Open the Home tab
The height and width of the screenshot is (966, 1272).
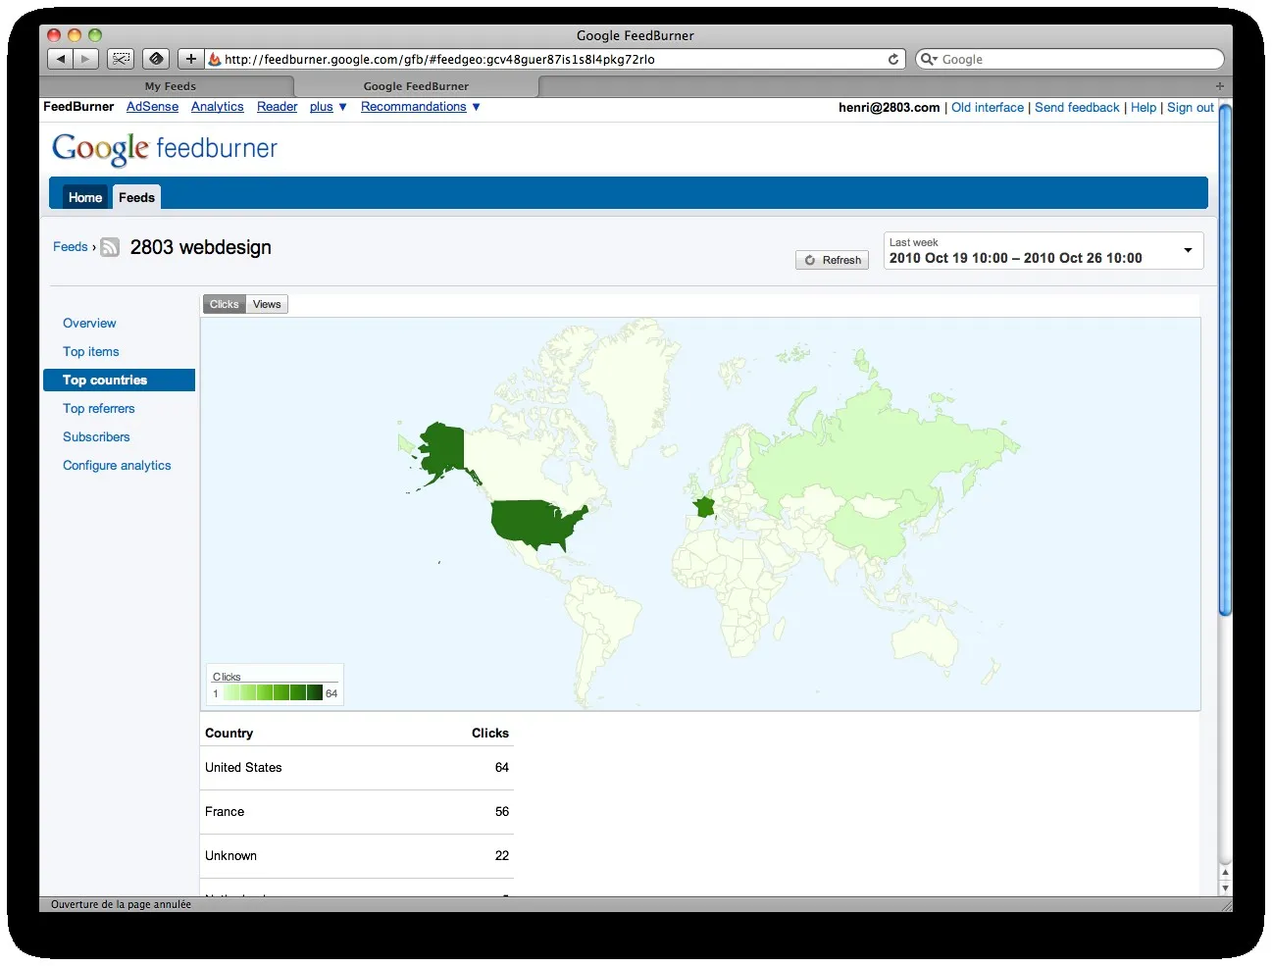click(85, 197)
